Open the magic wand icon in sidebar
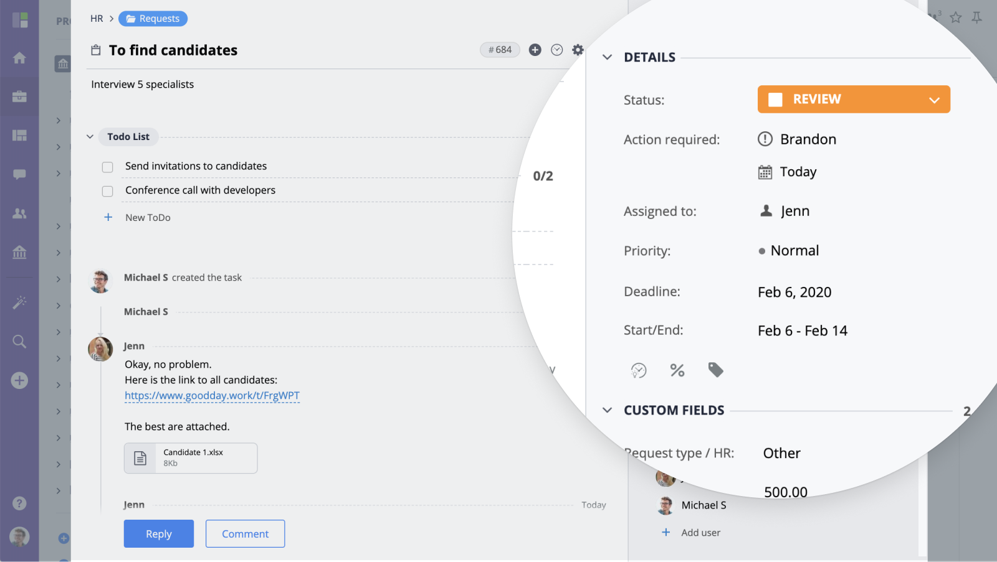997x562 pixels. (x=19, y=302)
